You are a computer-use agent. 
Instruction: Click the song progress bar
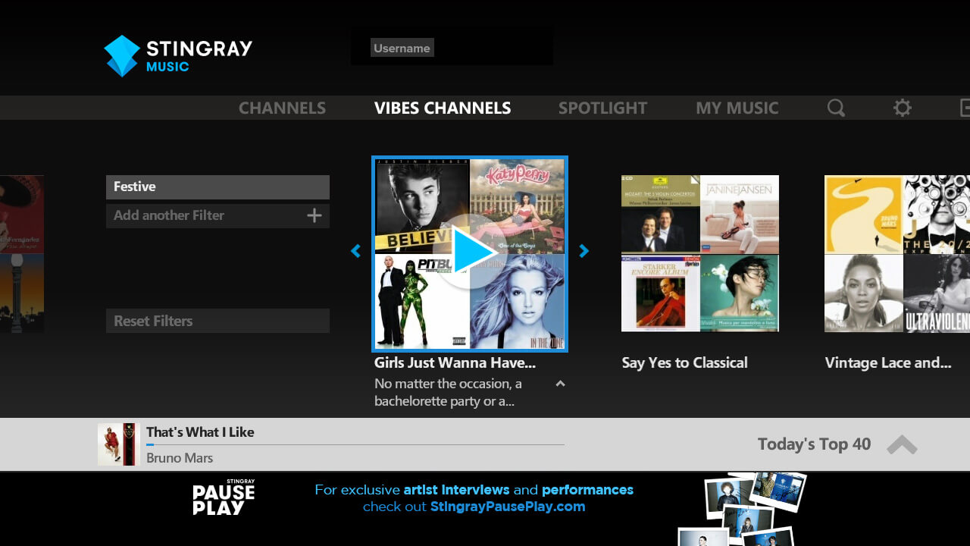point(355,444)
